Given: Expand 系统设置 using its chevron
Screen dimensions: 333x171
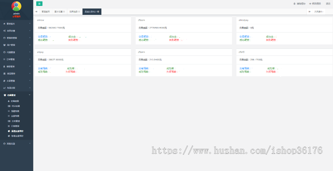Looking at the screenshot, I should click(x=30, y=31).
